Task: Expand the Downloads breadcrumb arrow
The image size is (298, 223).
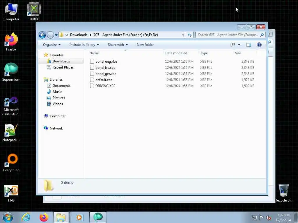Action: pyautogui.click(x=91, y=35)
